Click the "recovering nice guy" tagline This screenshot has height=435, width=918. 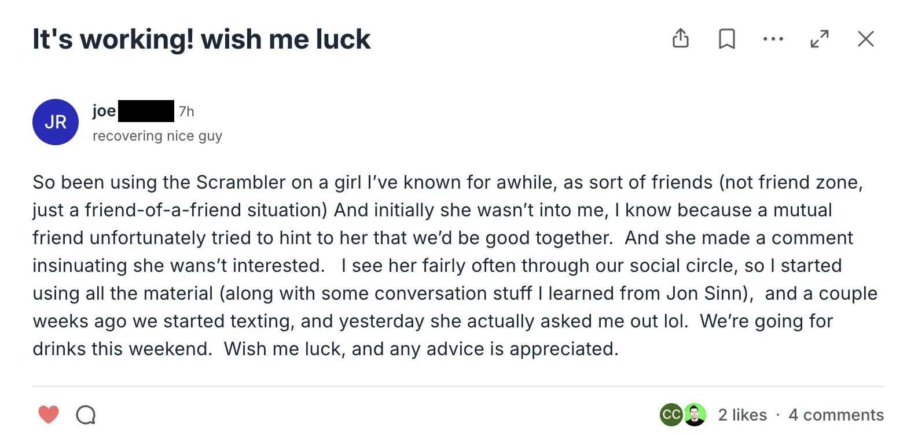(157, 136)
